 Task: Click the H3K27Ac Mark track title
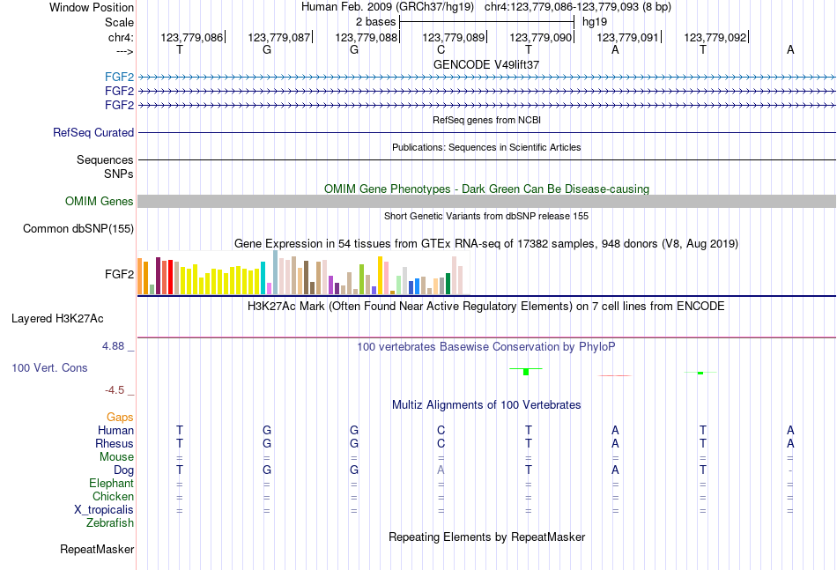coord(486,307)
